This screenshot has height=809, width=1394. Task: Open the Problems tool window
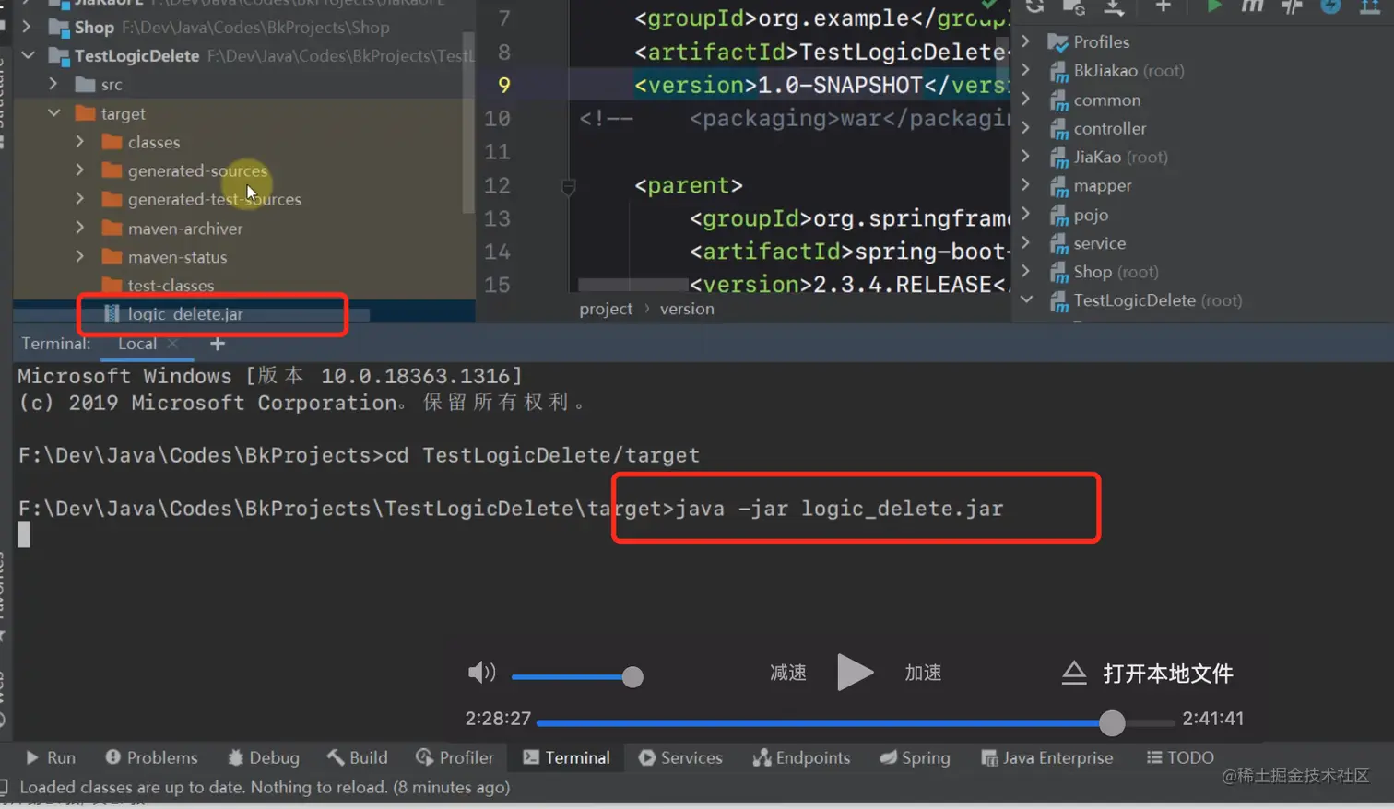151,757
